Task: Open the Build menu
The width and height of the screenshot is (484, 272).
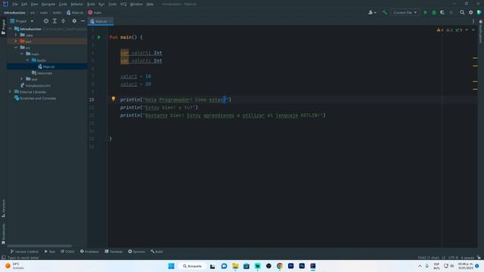Action: pos(91,4)
